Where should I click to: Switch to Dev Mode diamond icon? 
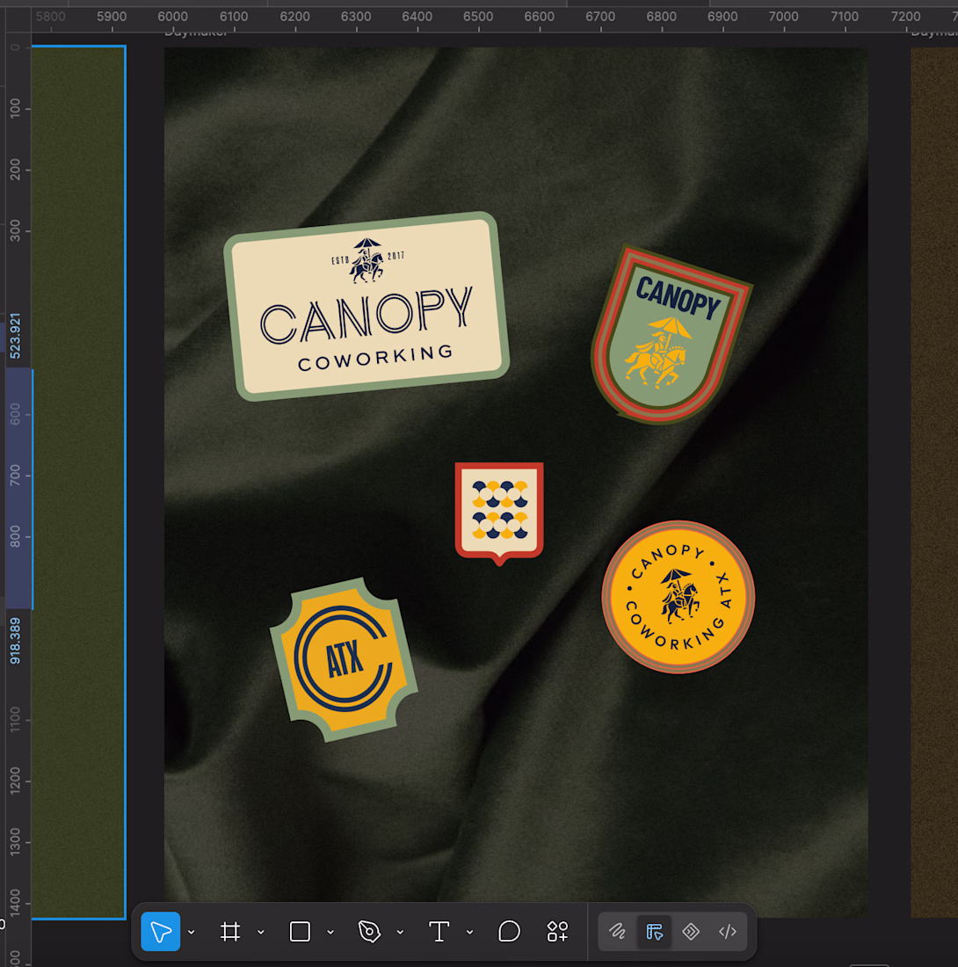click(691, 931)
